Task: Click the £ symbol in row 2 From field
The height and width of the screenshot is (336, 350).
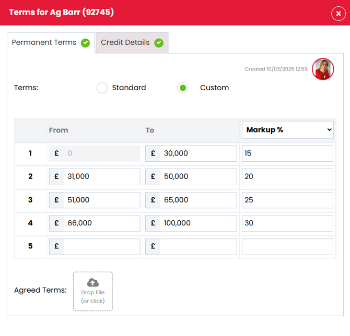Action: (56, 176)
